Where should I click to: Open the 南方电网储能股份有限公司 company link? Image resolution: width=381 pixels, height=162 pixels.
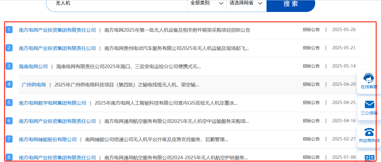[x=48, y=139]
